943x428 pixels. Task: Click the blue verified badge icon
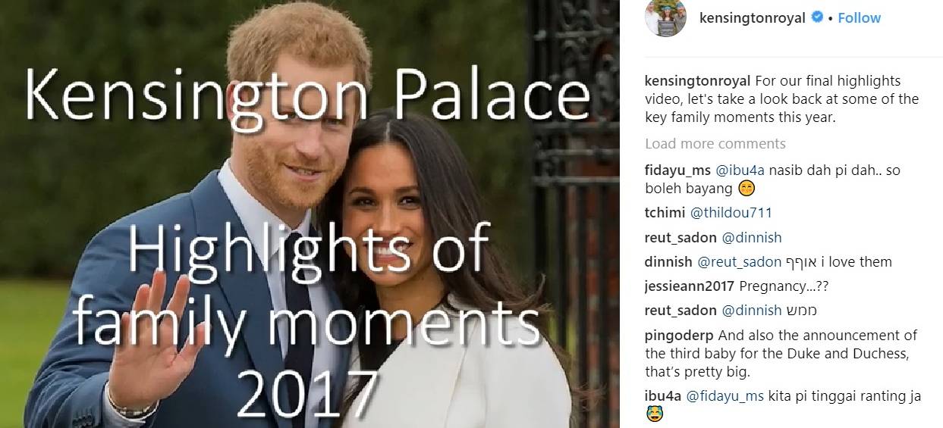(817, 17)
